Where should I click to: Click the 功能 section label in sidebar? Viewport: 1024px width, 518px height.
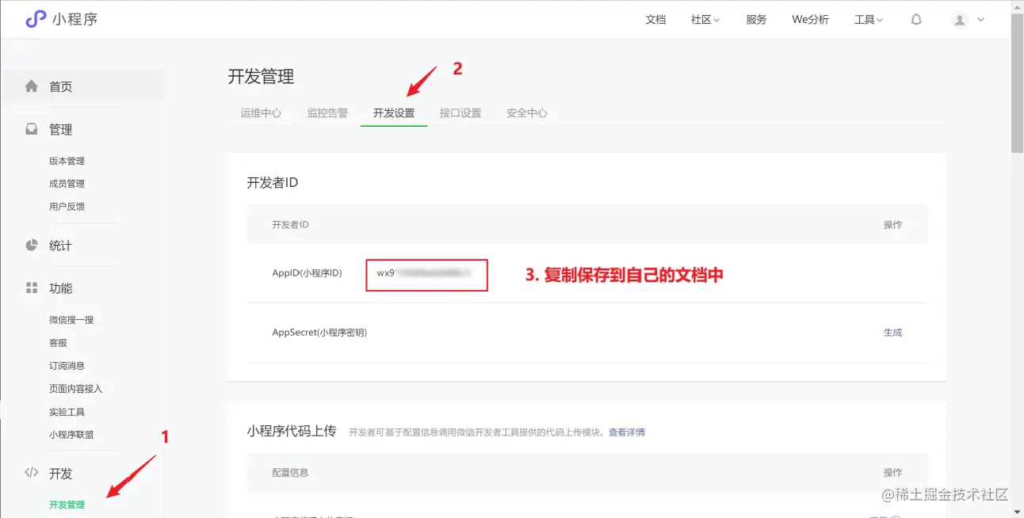coord(60,288)
